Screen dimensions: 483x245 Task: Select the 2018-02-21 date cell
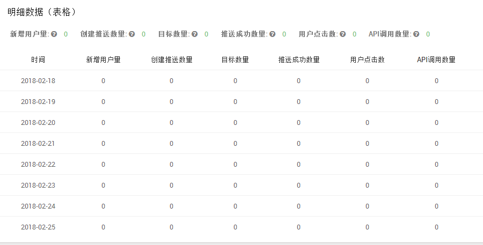pos(38,144)
